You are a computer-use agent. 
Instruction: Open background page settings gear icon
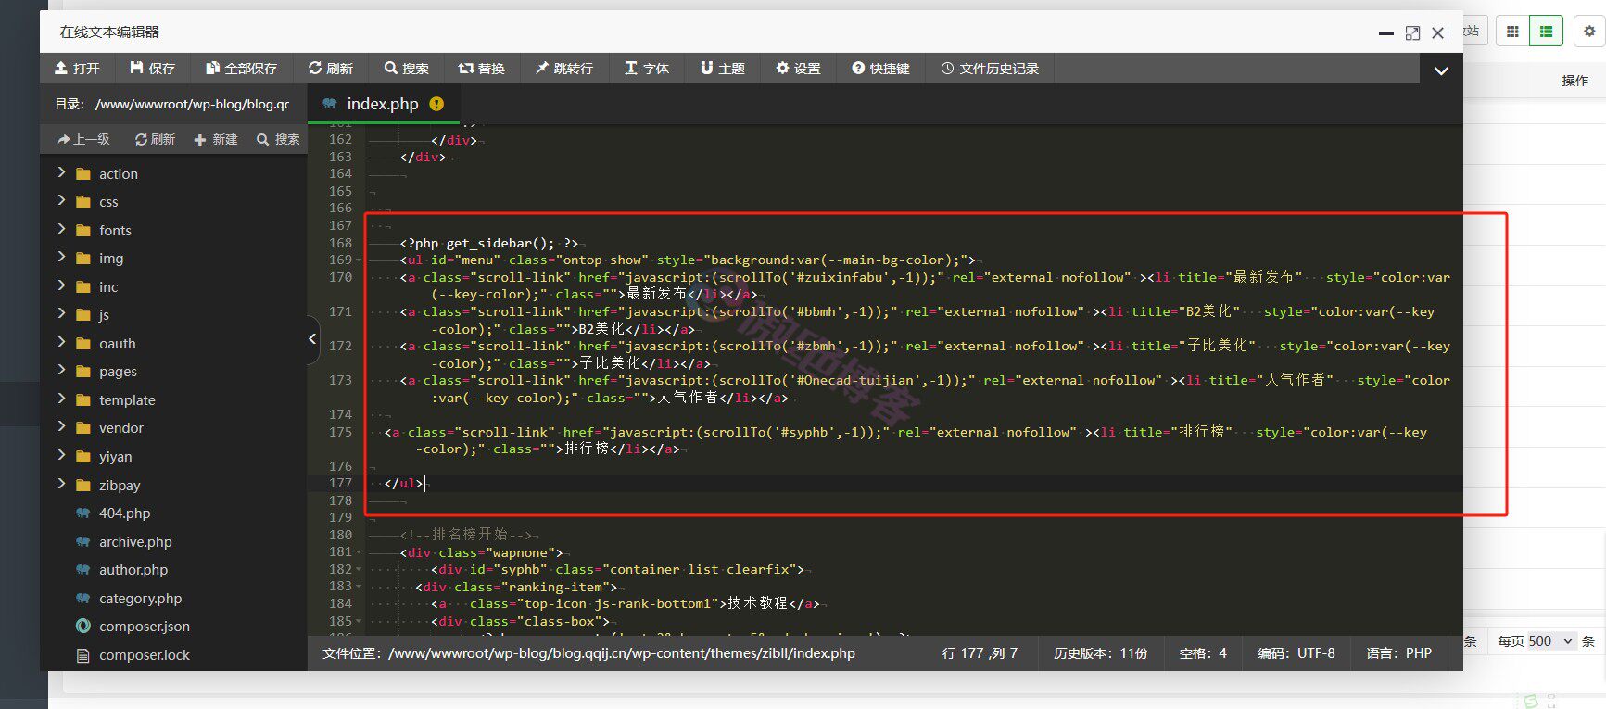click(1589, 31)
